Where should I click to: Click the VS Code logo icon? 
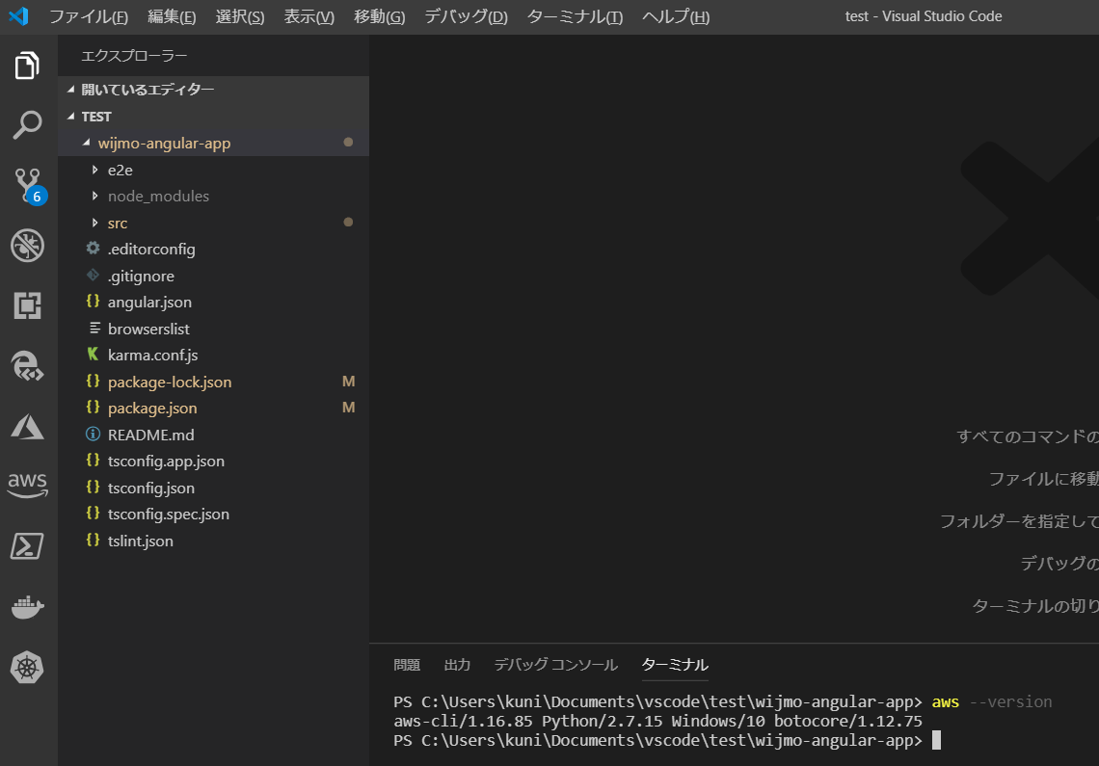pyautogui.click(x=18, y=16)
